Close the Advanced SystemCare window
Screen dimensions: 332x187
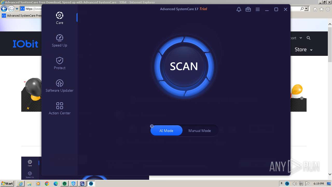point(286,9)
